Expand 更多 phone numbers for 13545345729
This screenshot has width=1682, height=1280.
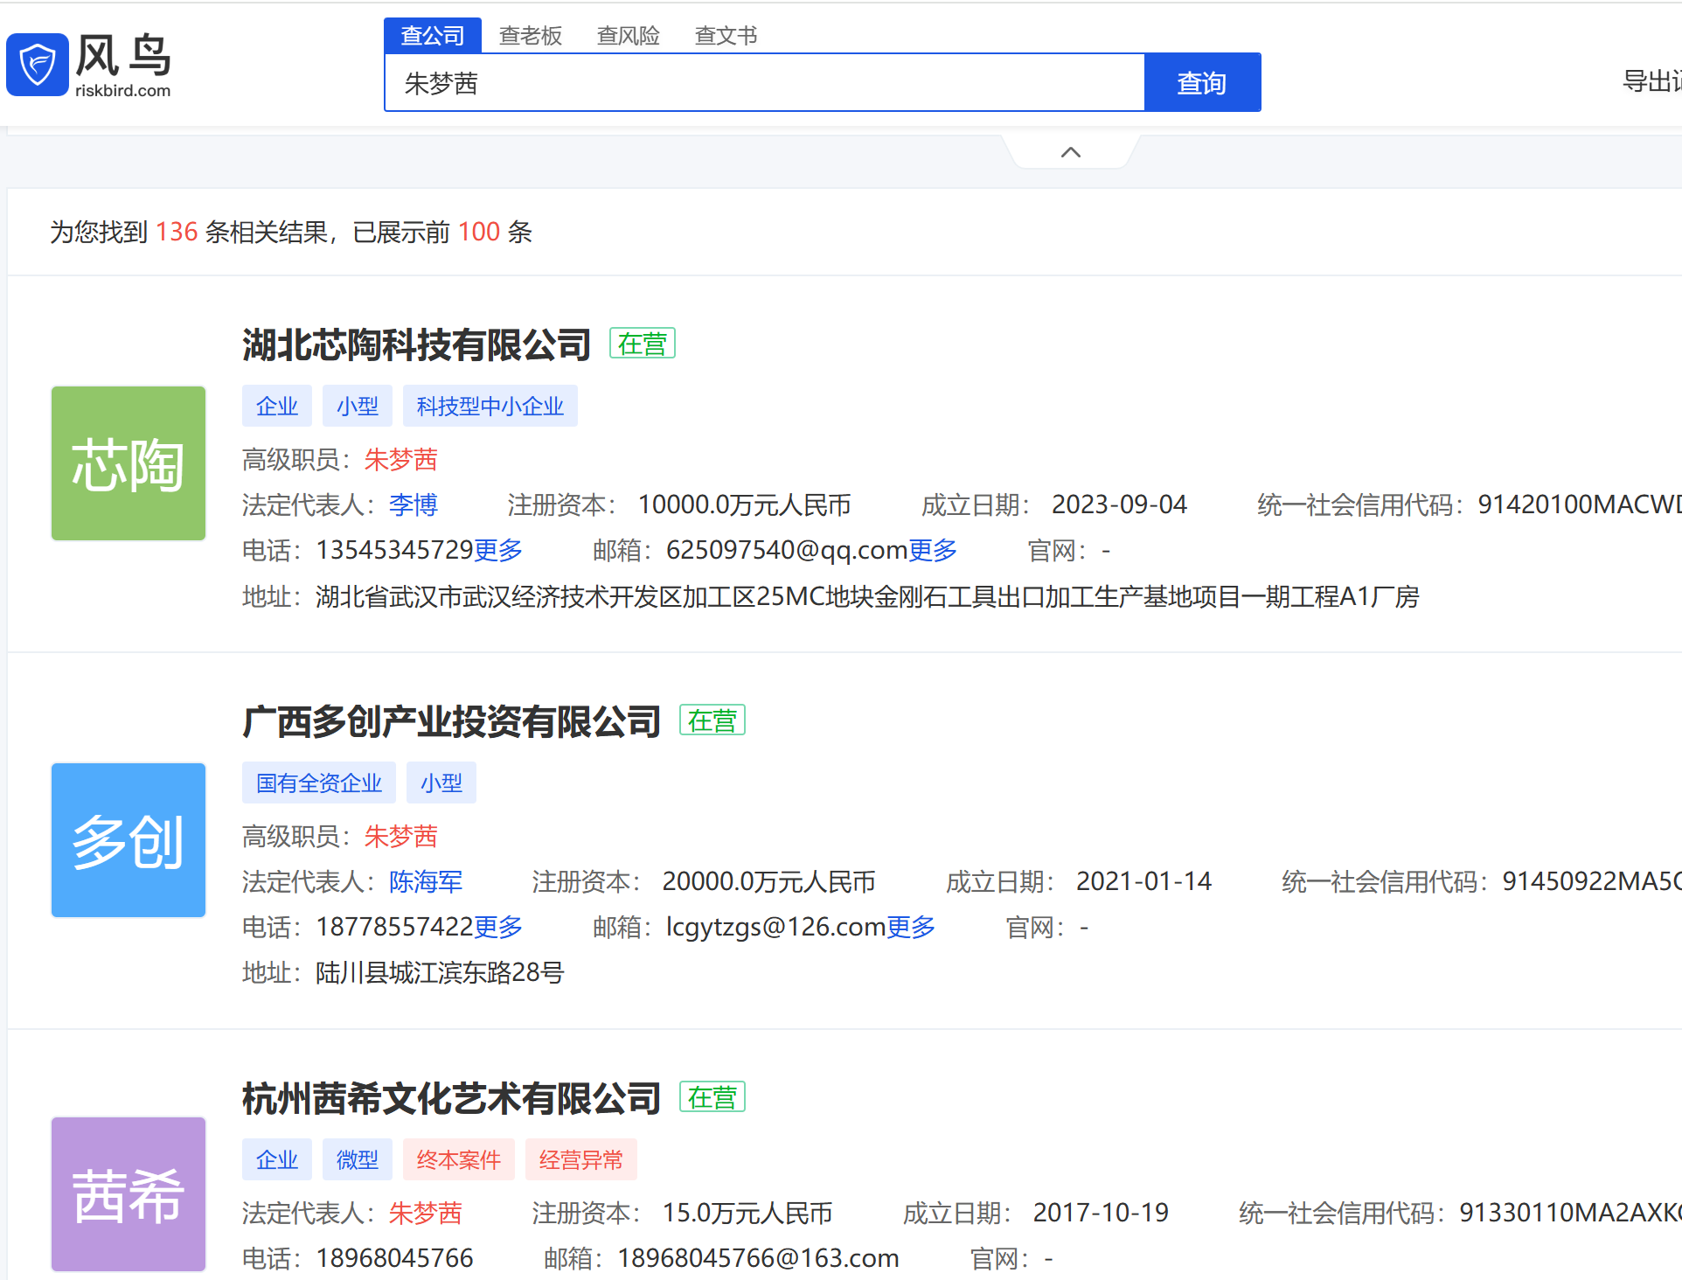coord(498,550)
